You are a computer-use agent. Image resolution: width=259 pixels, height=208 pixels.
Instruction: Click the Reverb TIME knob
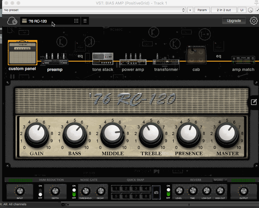[193, 191]
